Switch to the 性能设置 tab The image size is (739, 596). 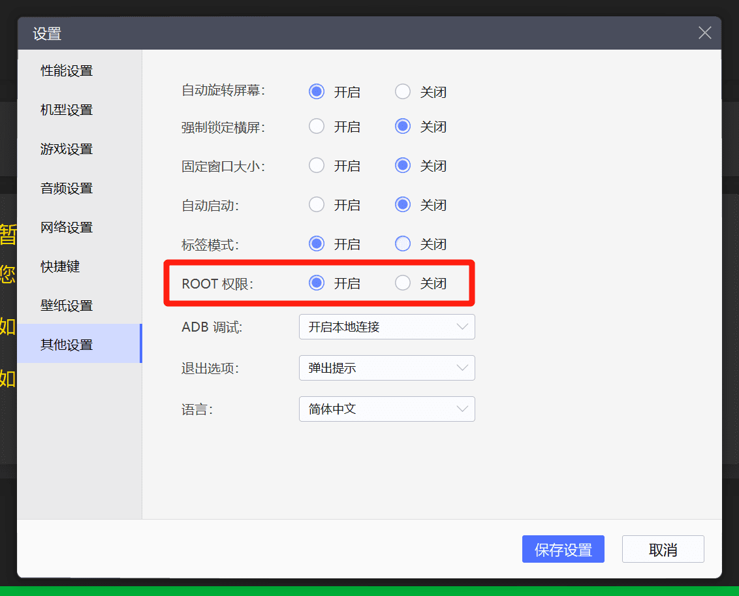[67, 71]
